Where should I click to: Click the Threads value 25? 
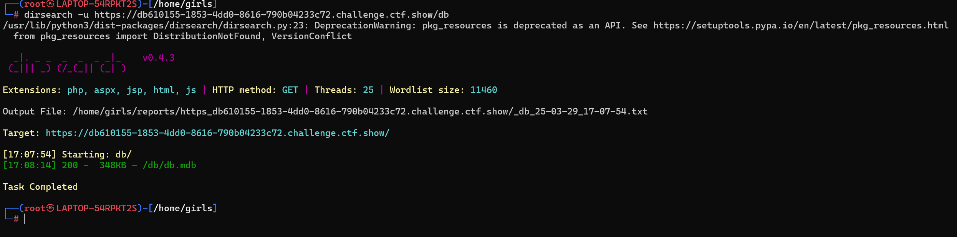pos(368,90)
